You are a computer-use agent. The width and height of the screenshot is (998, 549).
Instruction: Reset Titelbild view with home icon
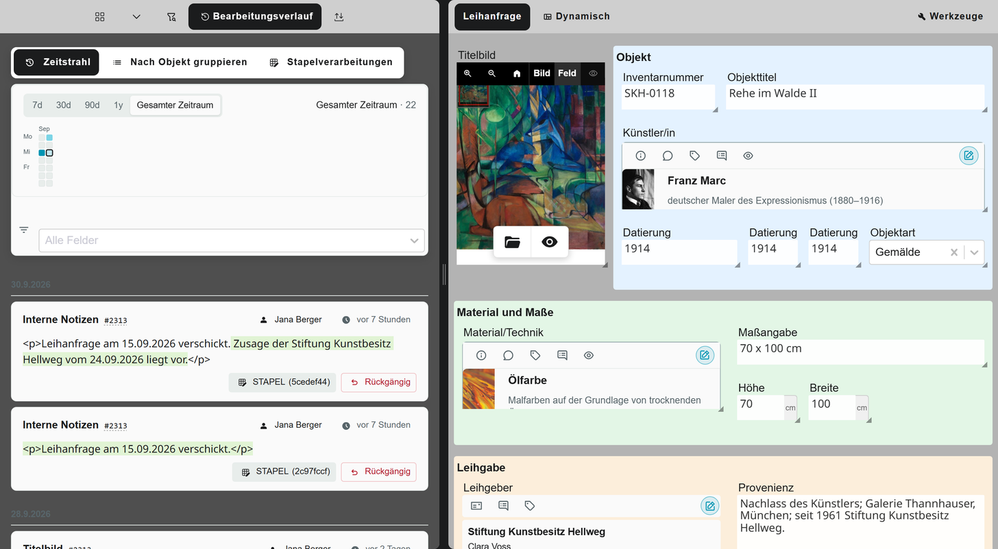517,73
